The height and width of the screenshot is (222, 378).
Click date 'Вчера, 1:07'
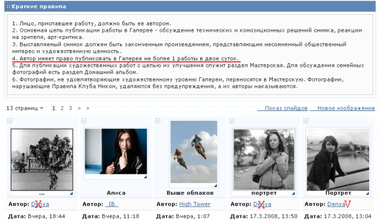point(193,216)
